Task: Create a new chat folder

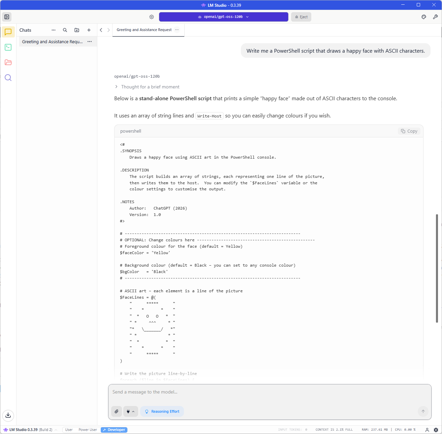Action: (x=77, y=30)
